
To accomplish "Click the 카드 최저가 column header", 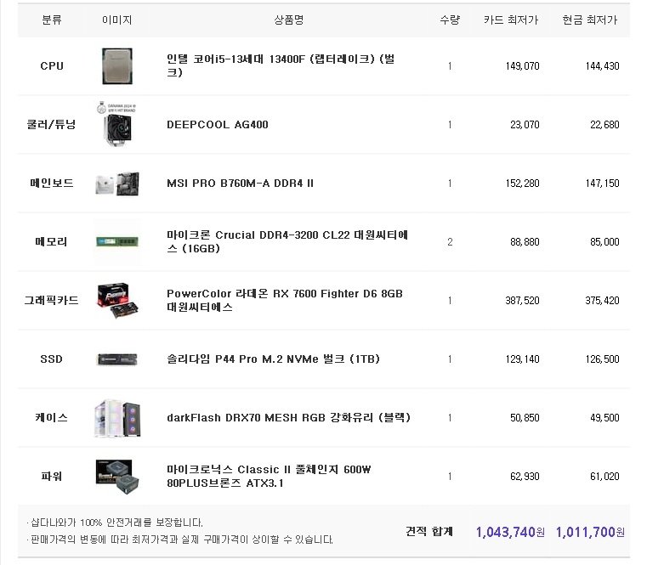I will pyautogui.click(x=511, y=20).
